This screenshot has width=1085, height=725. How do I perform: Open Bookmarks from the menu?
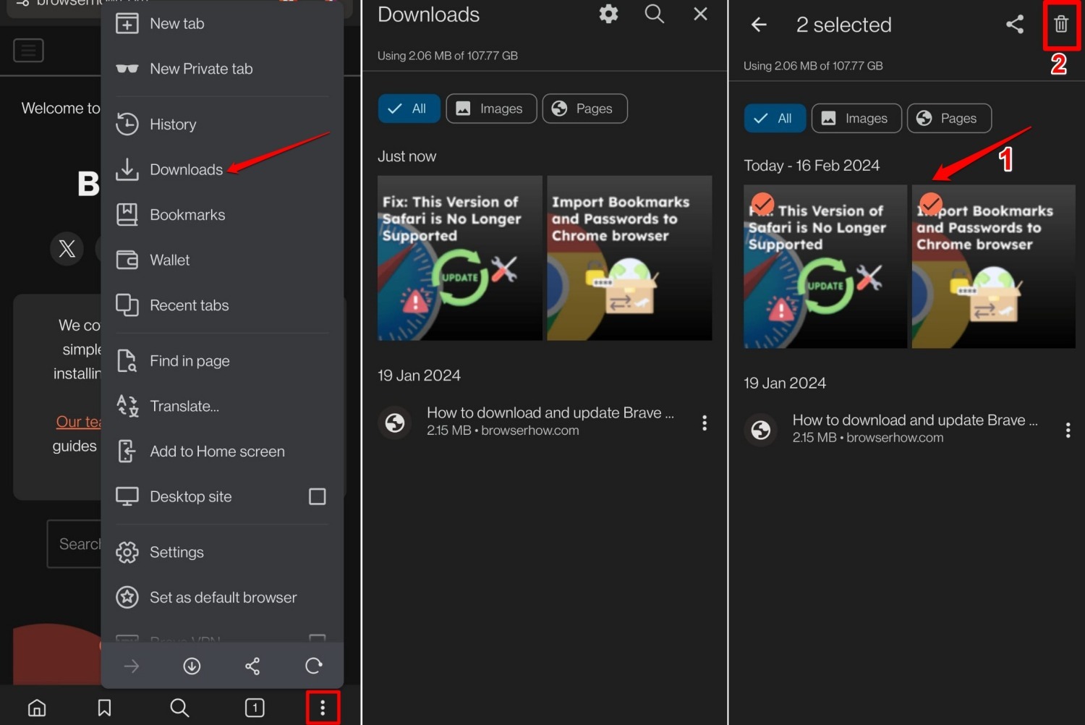[x=222, y=215]
